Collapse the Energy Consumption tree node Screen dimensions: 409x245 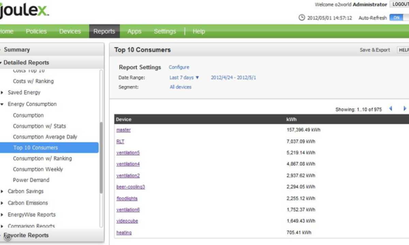coord(2,104)
